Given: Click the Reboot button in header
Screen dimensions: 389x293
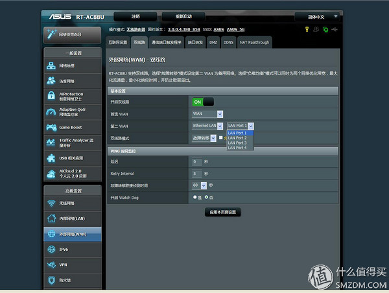Looking at the screenshot, I should (x=183, y=16).
